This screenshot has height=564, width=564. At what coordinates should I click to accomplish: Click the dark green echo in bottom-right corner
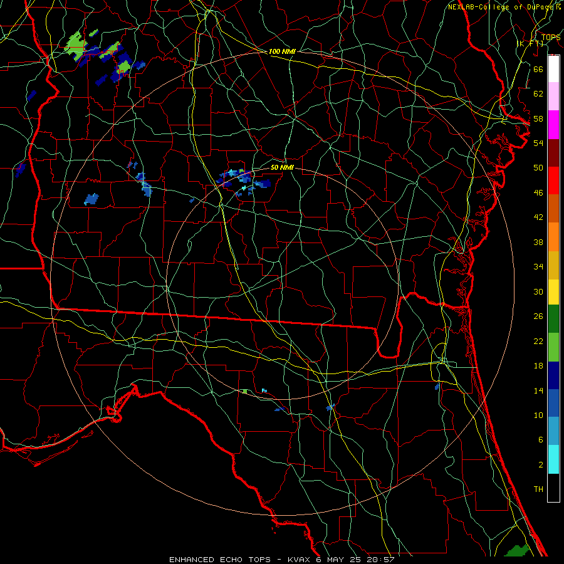[x=517, y=551]
